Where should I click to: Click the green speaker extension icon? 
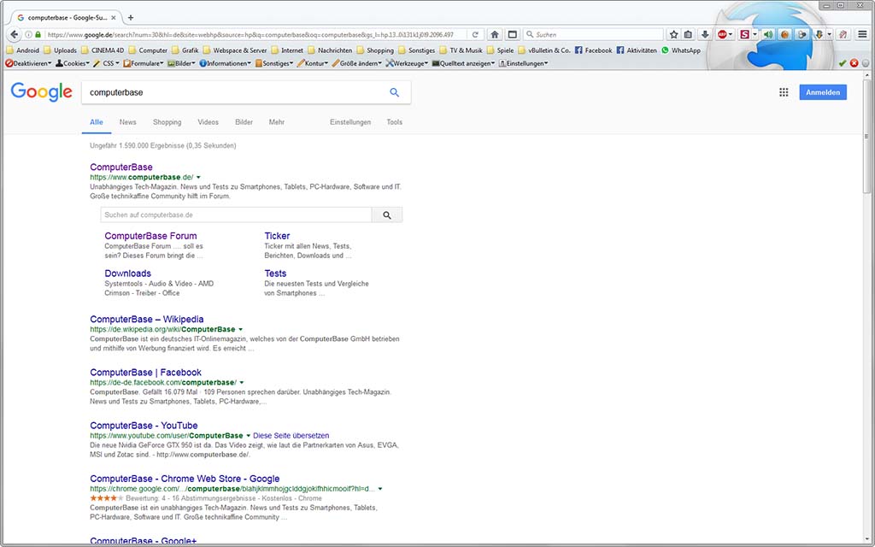coord(768,34)
